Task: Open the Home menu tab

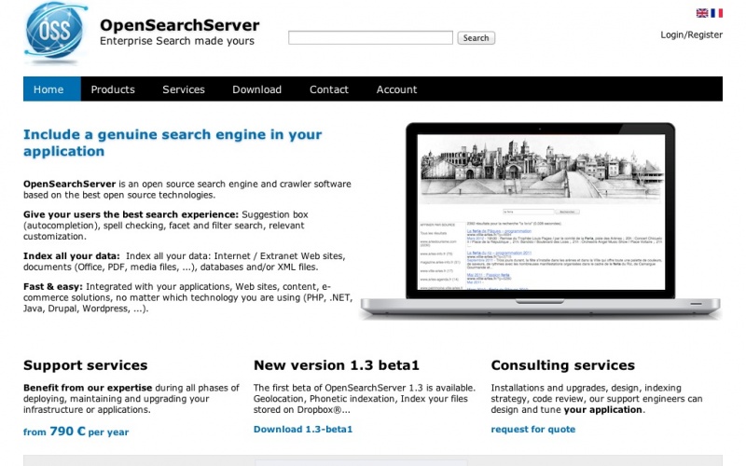Action: coord(52,89)
